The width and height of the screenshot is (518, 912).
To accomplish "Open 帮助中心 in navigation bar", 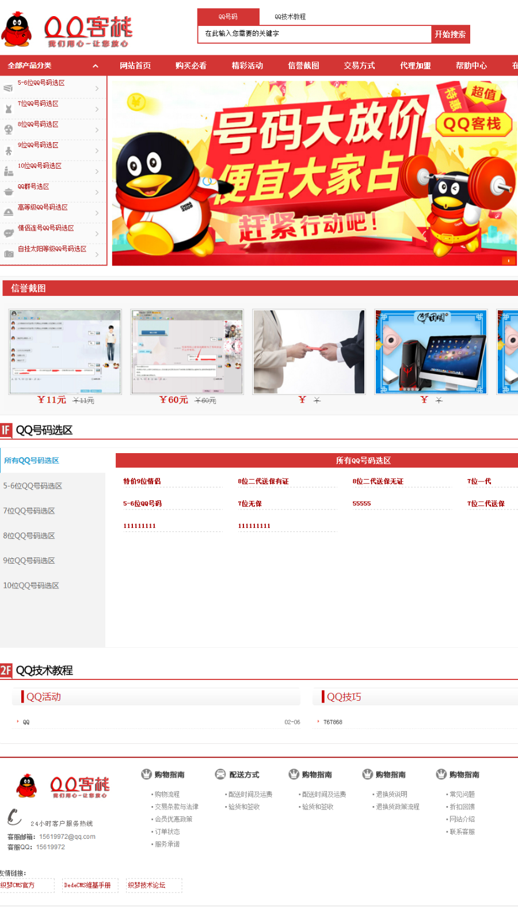I will (x=471, y=66).
